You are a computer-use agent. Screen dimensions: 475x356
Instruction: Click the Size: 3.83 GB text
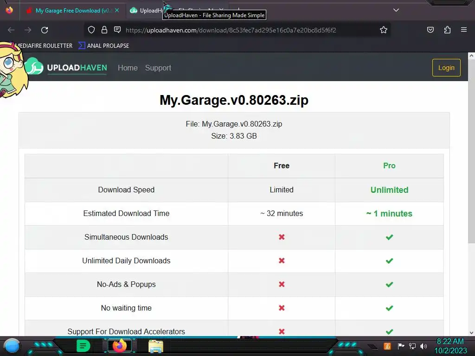234,136
